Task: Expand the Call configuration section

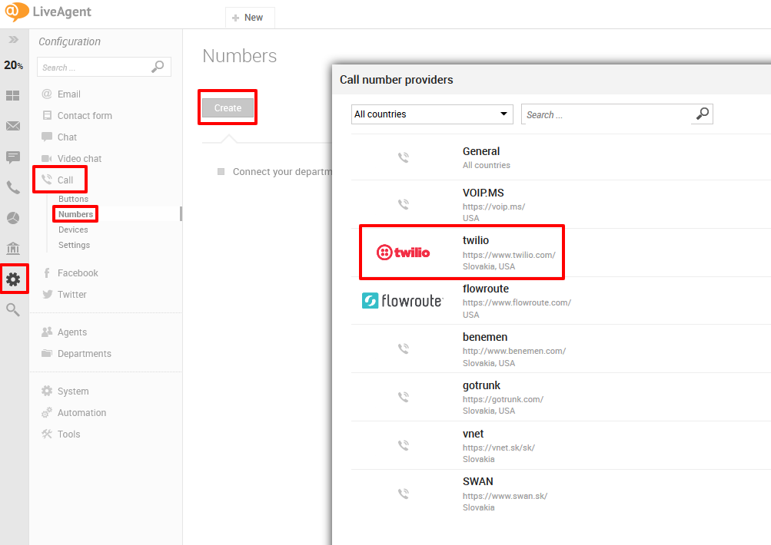Action: pyautogui.click(x=65, y=180)
